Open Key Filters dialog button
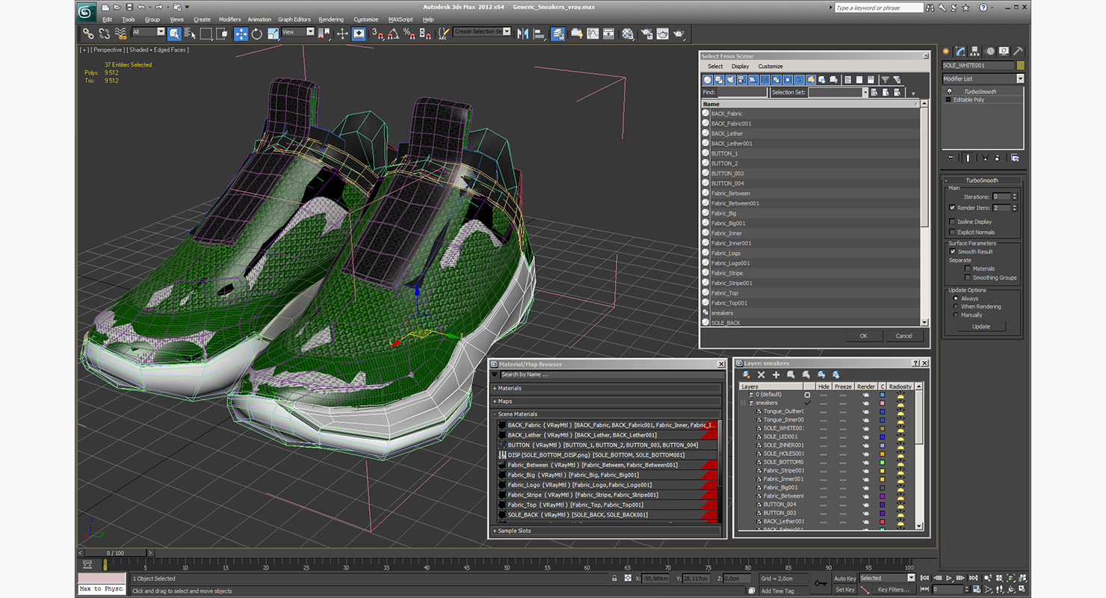1106x598 pixels. [x=894, y=589]
